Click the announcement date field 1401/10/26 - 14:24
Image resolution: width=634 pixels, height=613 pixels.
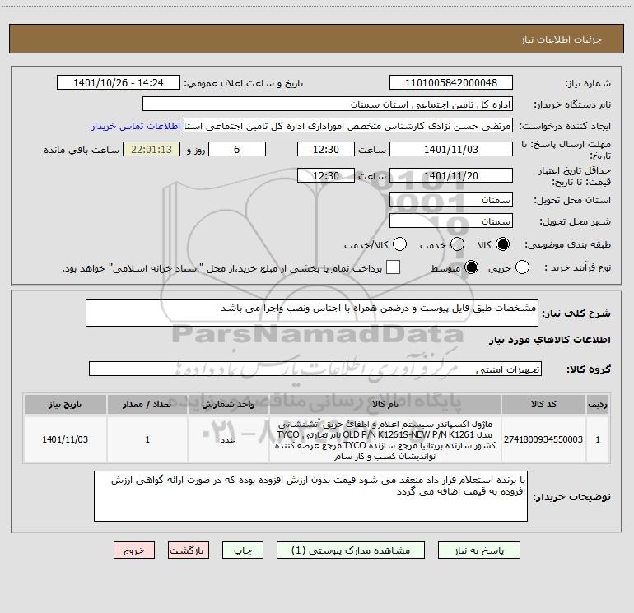coord(119,82)
